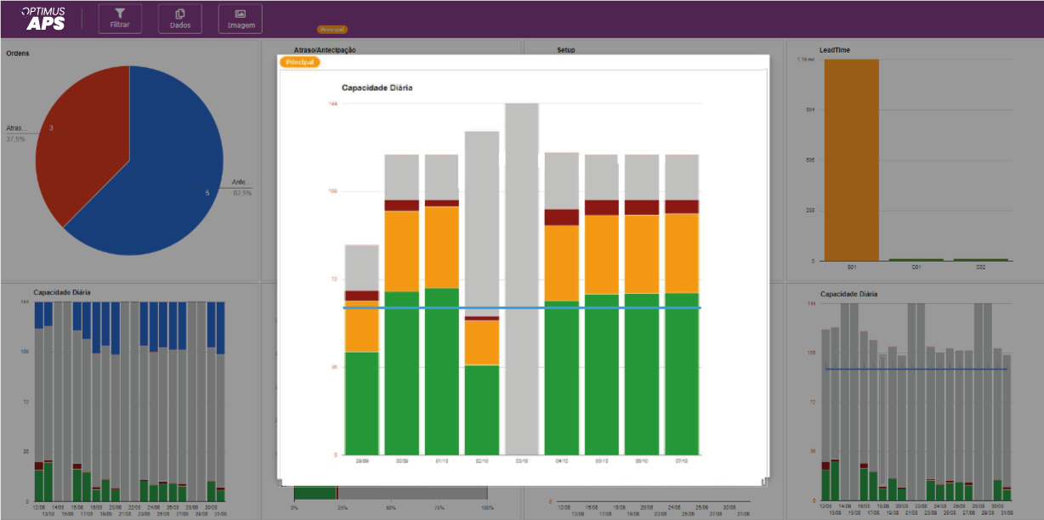Click the green segment of the 29/09 bar

[x=361, y=404]
